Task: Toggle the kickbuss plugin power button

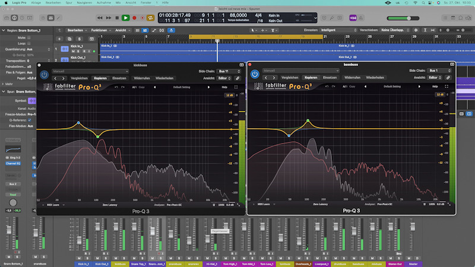Action: pyautogui.click(x=44, y=75)
